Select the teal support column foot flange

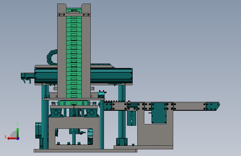[x=122, y=142]
